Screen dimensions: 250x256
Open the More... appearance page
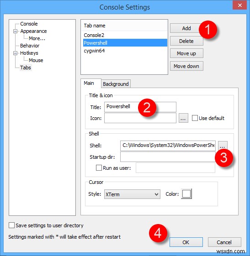point(37,38)
